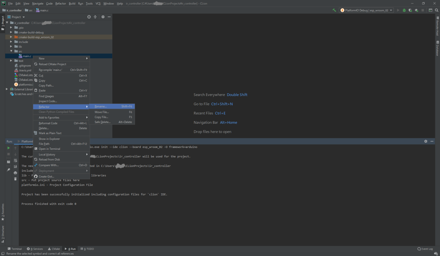Open the Event Log

[x=425, y=249]
